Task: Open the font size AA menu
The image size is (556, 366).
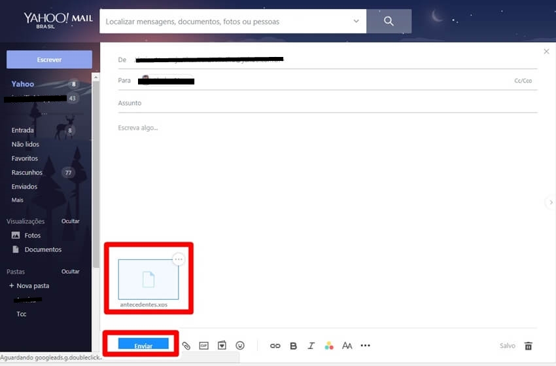Action: tap(347, 346)
